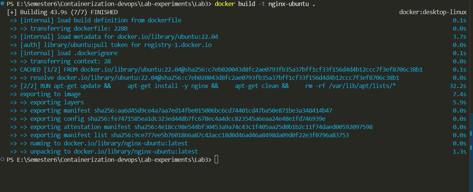Image resolution: width=473 pixels, height=192 pixels.
Task: Click the upper blue marker in scrollbar
Action: [471, 133]
